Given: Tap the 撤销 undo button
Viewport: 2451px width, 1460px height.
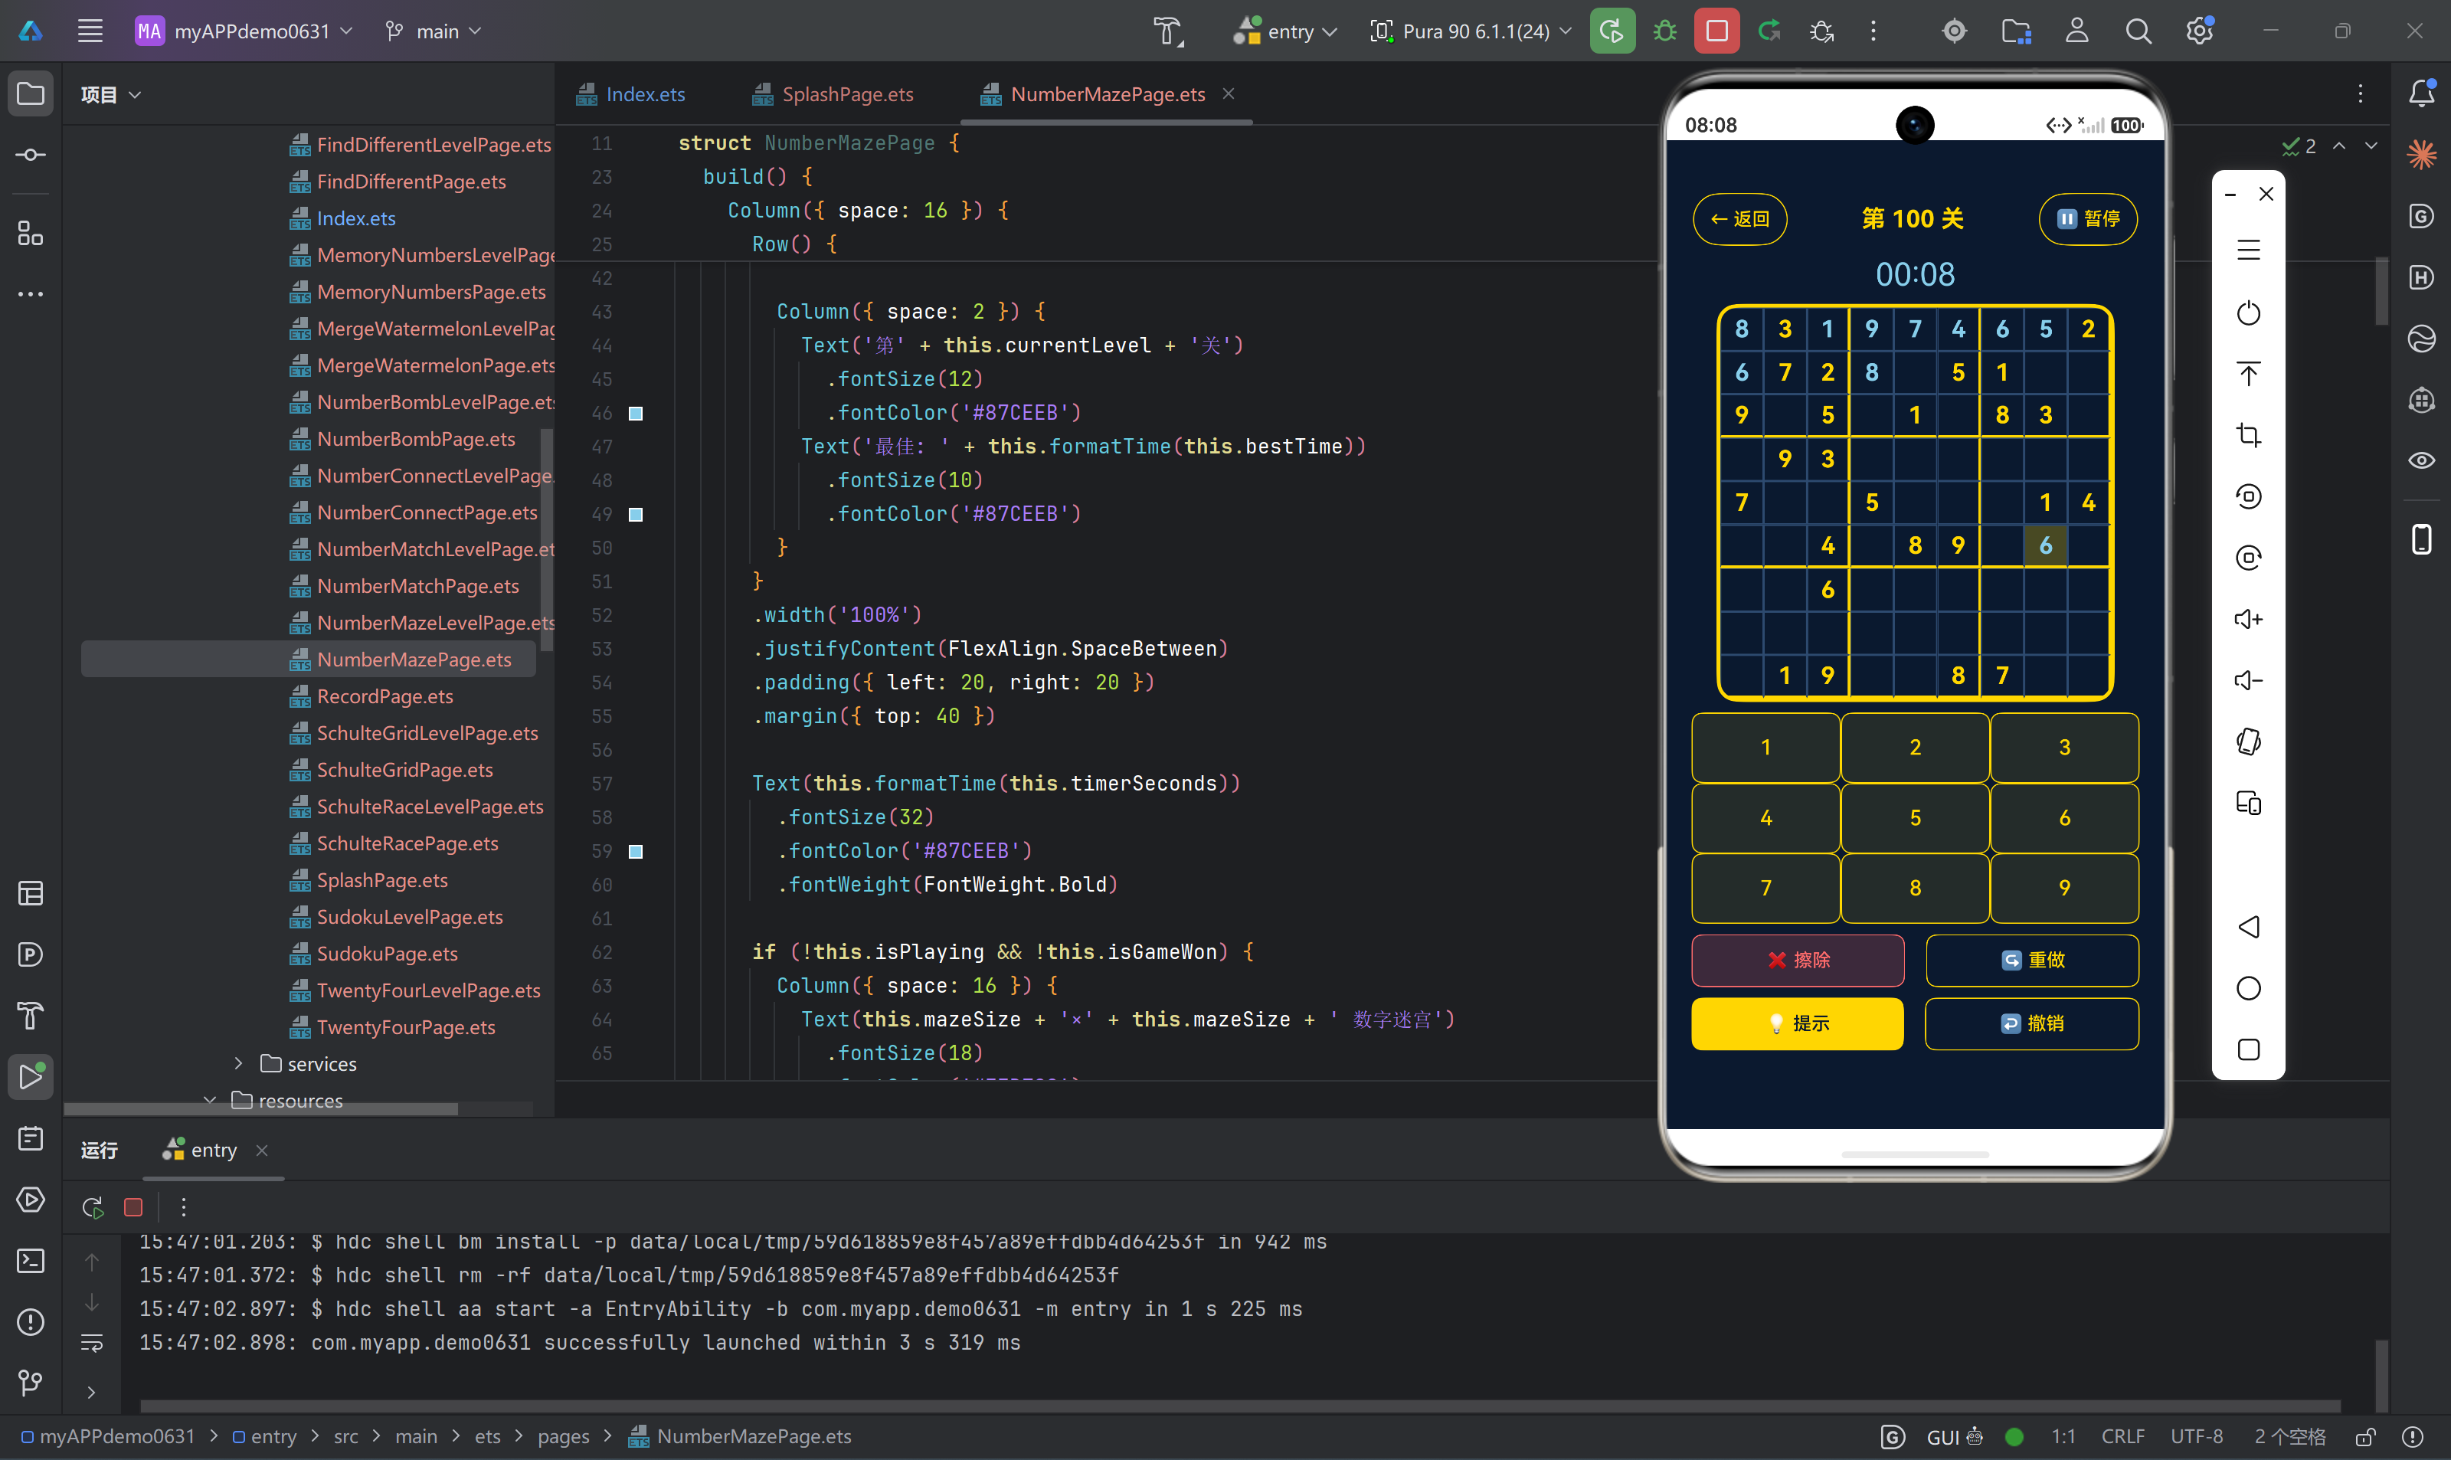Looking at the screenshot, I should tap(2032, 1023).
